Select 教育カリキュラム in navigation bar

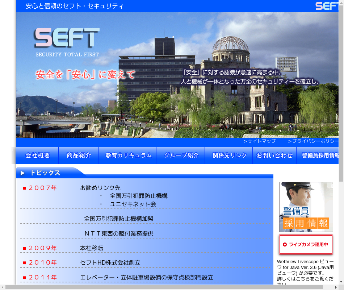tap(129, 156)
